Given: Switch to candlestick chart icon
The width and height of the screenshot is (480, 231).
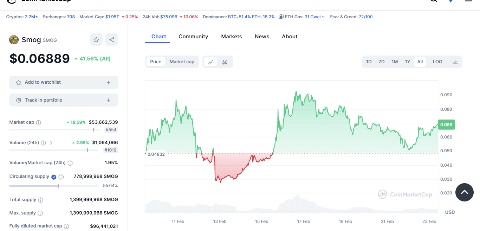Looking at the screenshot, I should (x=225, y=62).
